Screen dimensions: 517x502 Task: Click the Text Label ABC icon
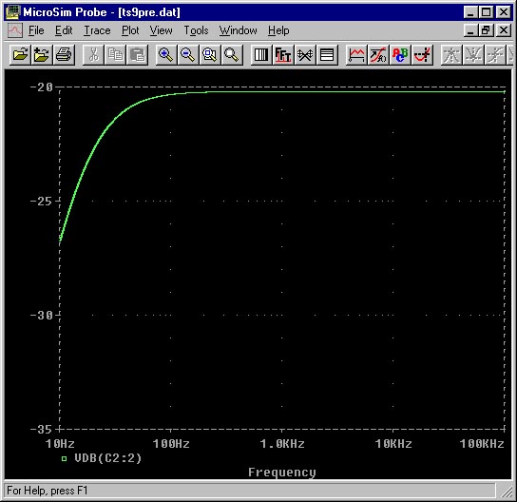coord(400,55)
